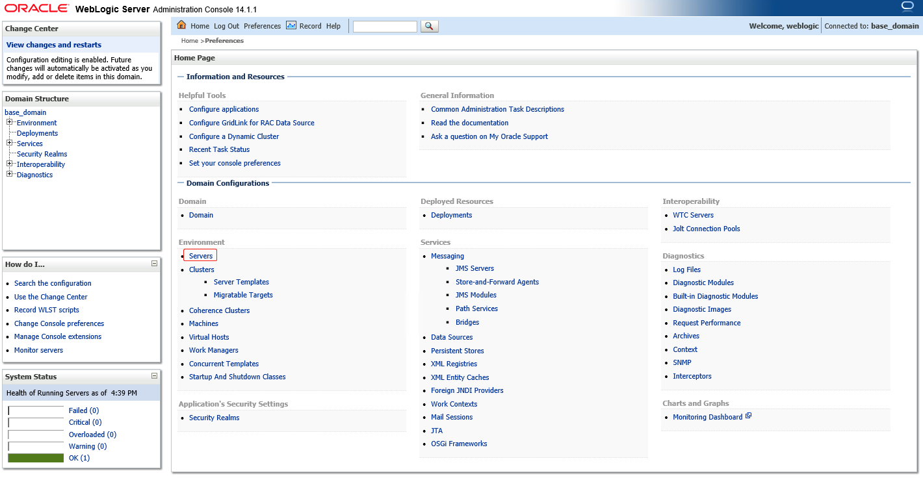Expand the Diagnostics tree node
The width and height of the screenshot is (923, 478).
10,174
